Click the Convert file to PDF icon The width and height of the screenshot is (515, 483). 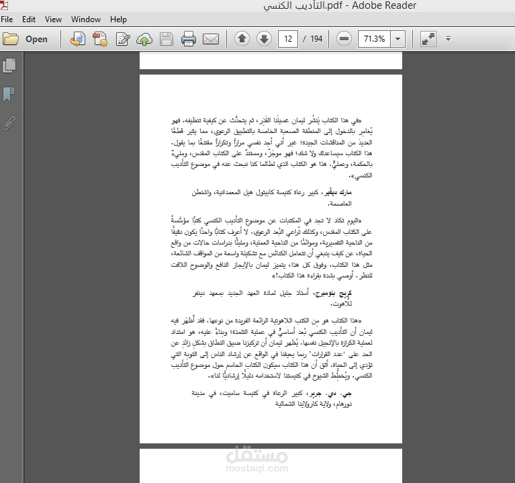click(78, 39)
